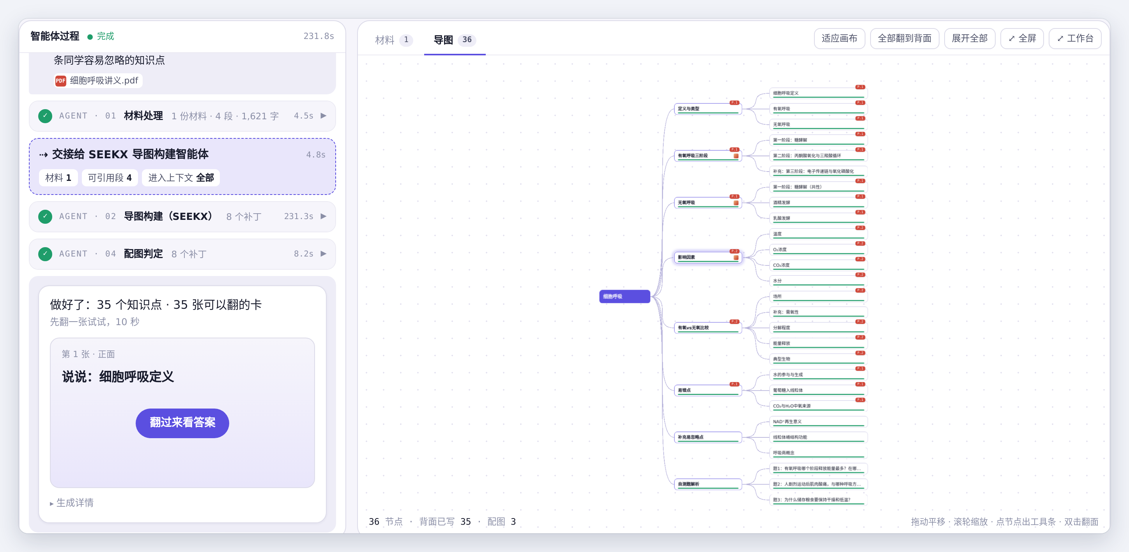Switch to the 导图 tab
The width and height of the screenshot is (1129, 552).
[x=455, y=40]
